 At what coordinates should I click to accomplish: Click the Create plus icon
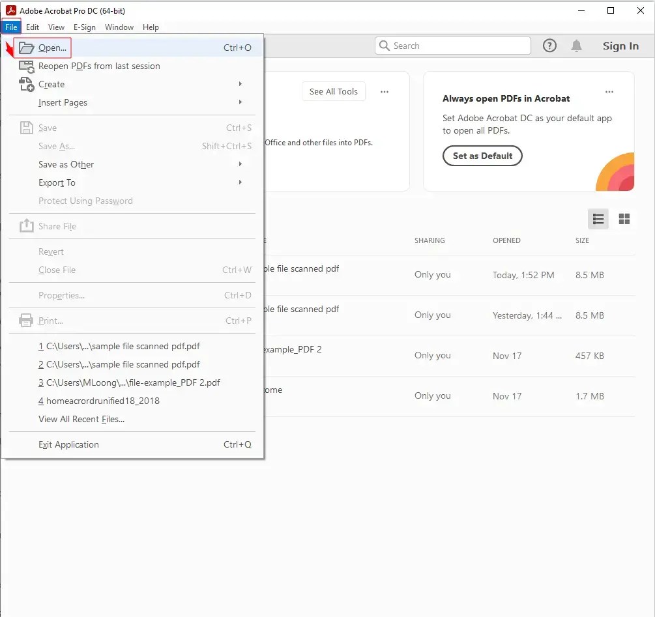26,84
